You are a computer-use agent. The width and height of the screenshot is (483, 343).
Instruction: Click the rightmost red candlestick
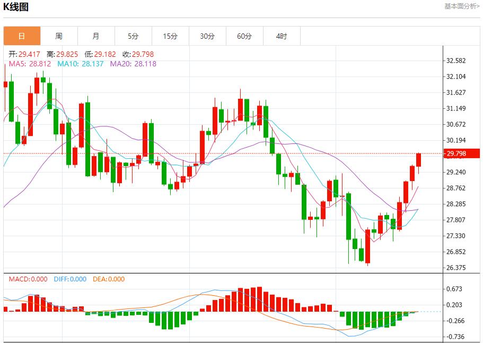tap(418, 160)
